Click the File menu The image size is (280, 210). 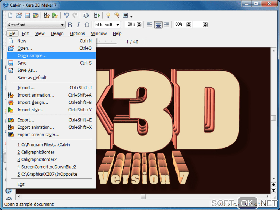pyautogui.click(x=12, y=33)
